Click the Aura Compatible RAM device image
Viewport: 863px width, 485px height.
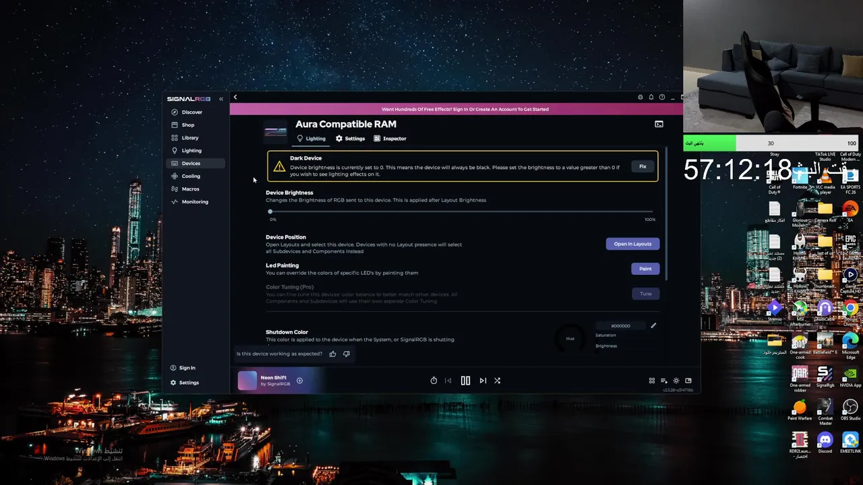coord(275,131)
